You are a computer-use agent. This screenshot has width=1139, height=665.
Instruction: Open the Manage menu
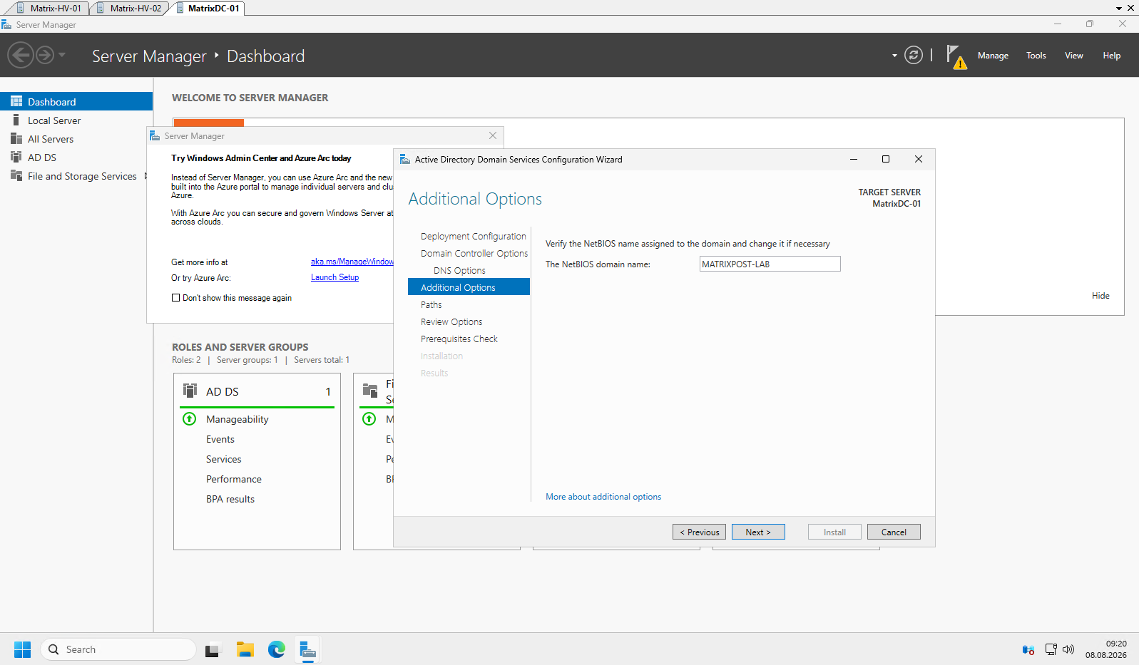pyautogui.click(x=993, y=56)
